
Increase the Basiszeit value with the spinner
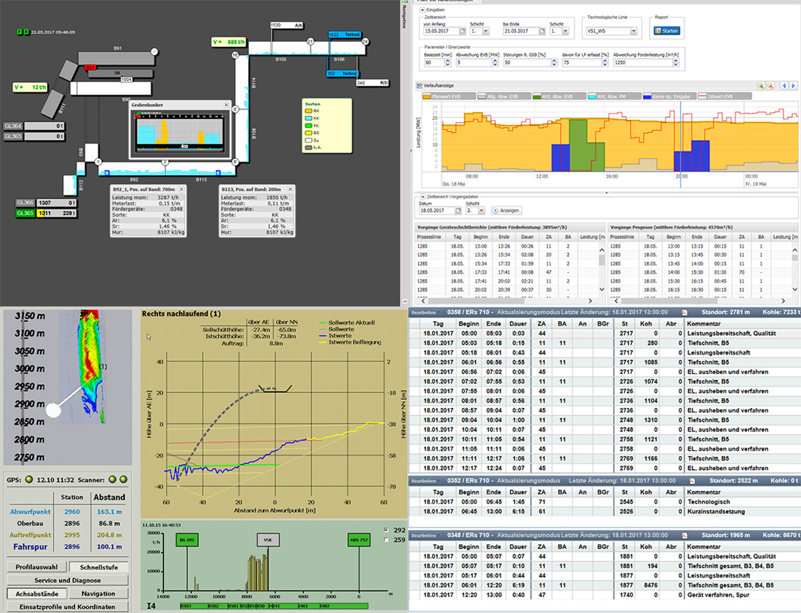tap(446, 60)
